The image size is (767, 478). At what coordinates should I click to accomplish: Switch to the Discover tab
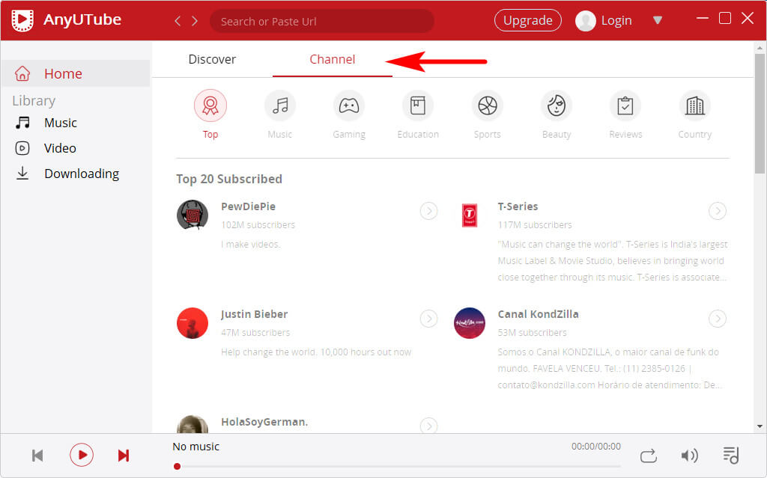(212, 59)
